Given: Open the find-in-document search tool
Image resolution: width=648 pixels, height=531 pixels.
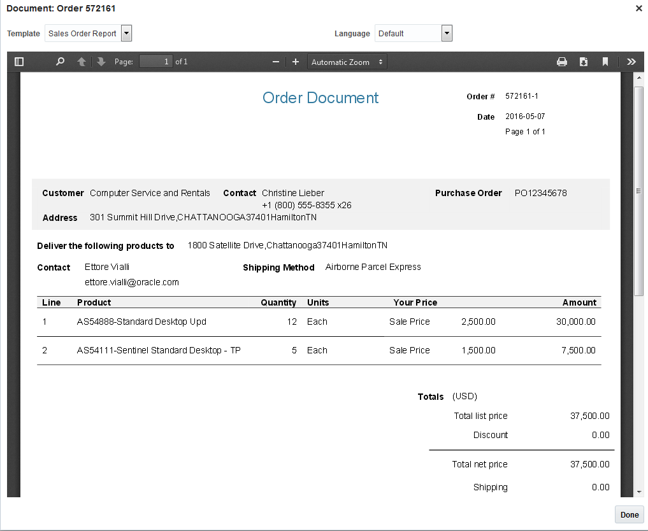Looking at the screenshot, I should click(x=61, y=62).
